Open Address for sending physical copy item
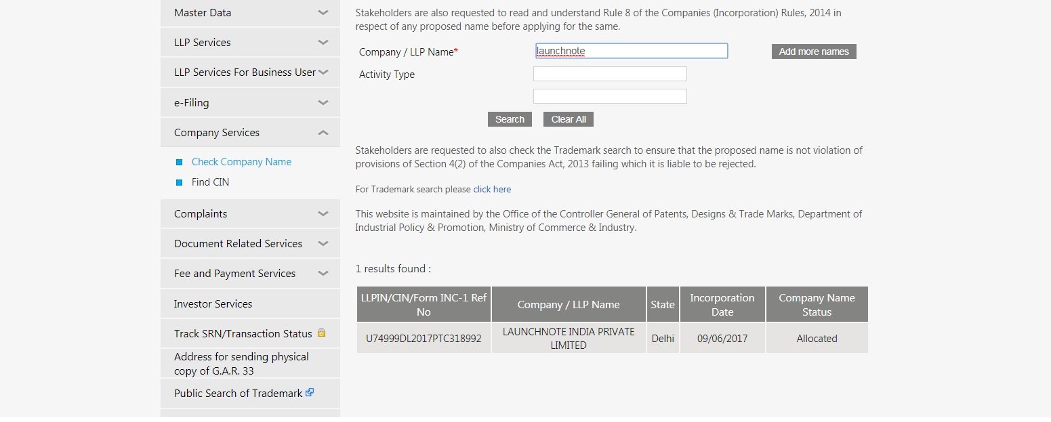This screenshot has height=422, width=1051. click(250, 364)
